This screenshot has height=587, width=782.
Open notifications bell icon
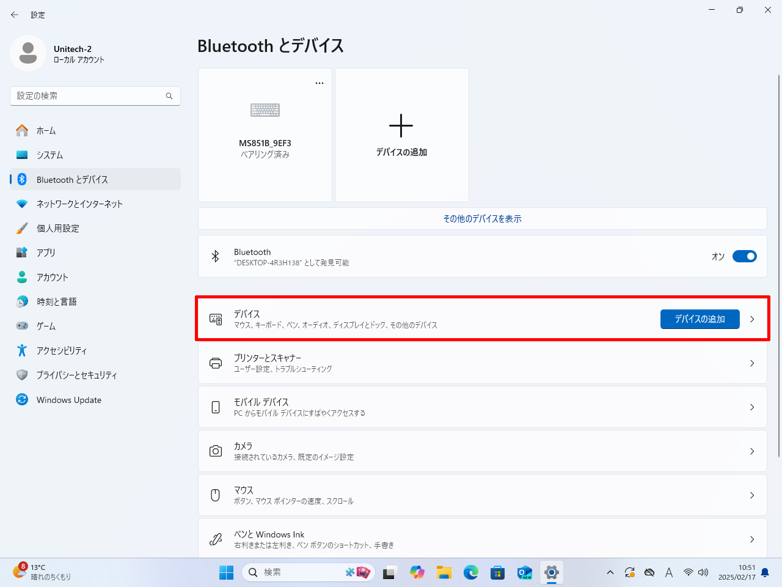click(x=765, y=572)
